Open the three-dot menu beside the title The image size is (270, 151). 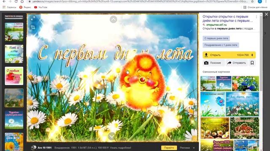point(256,17)
